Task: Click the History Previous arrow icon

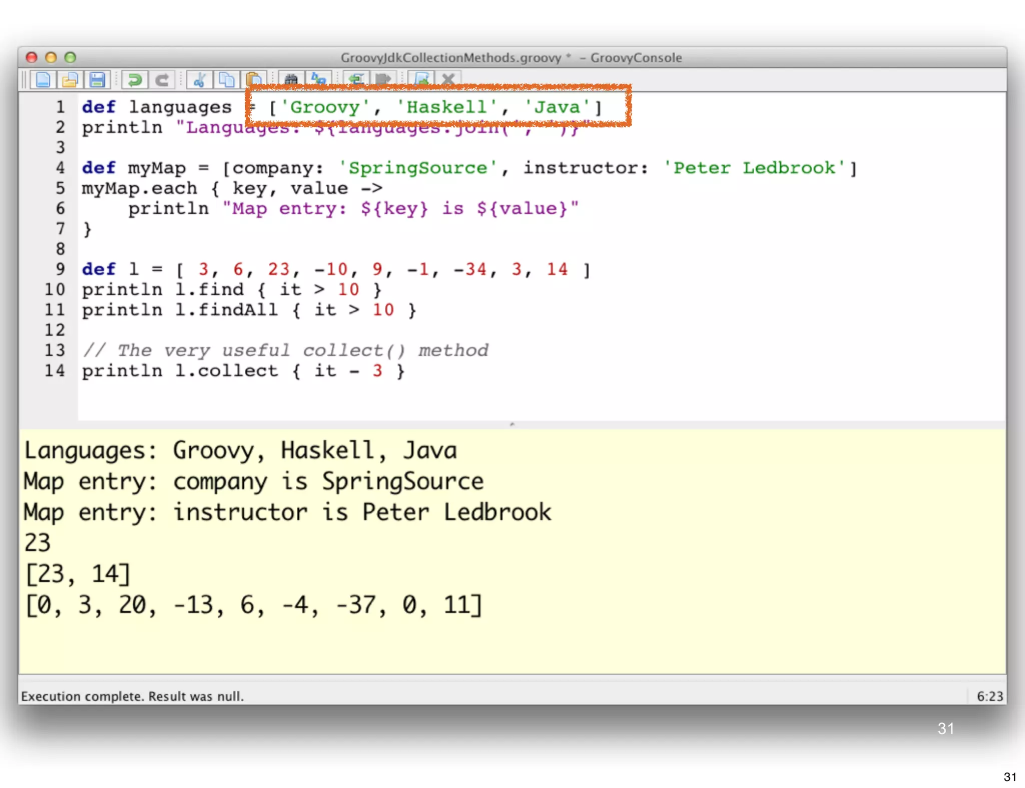Action: [356, 79]
